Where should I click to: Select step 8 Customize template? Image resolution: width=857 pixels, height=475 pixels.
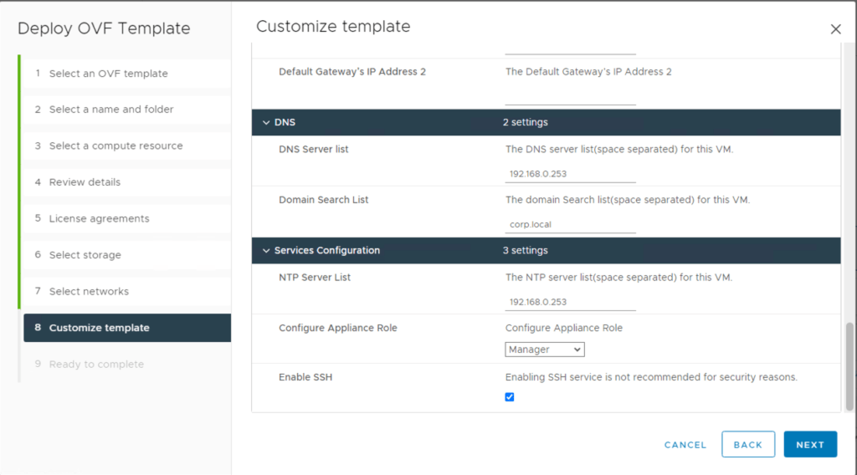(x=99, y=328)
